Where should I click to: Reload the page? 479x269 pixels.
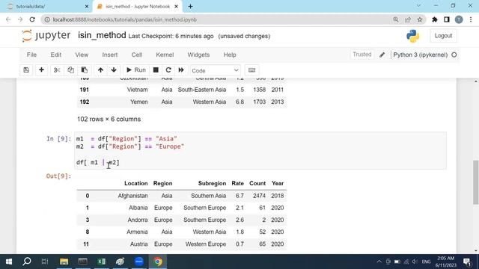tap(32, 19)
